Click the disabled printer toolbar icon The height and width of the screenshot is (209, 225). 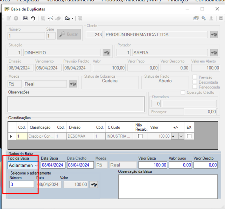[x=58, y=18]
